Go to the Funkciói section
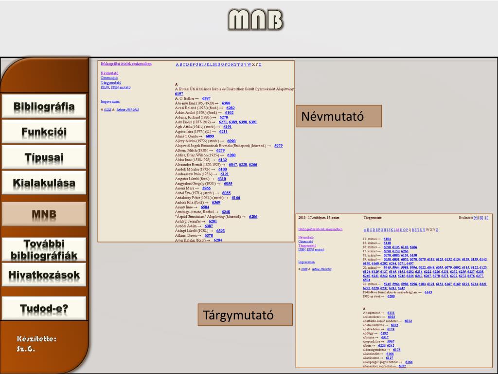This screenshot has width=498, height=374. point(44,131)
